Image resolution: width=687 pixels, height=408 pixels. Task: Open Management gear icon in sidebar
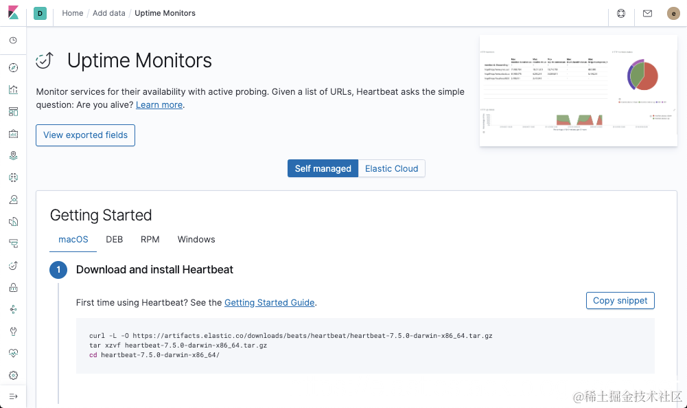coord(13,375)
